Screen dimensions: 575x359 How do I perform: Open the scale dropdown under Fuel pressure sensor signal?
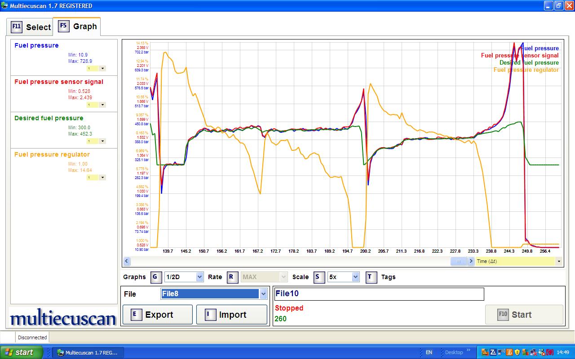(x=97, y=105)
